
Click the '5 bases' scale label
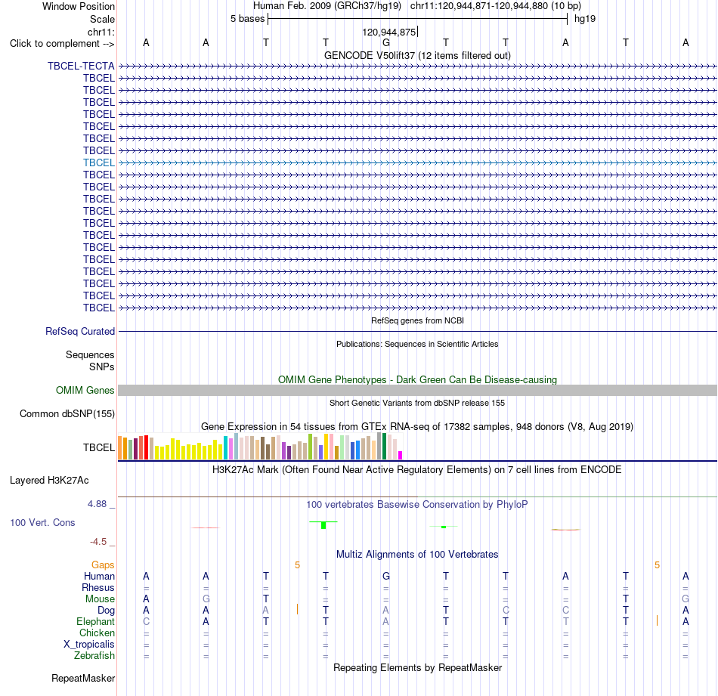point(247,19)
